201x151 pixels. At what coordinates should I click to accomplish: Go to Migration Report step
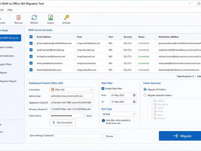coord(8,81)
